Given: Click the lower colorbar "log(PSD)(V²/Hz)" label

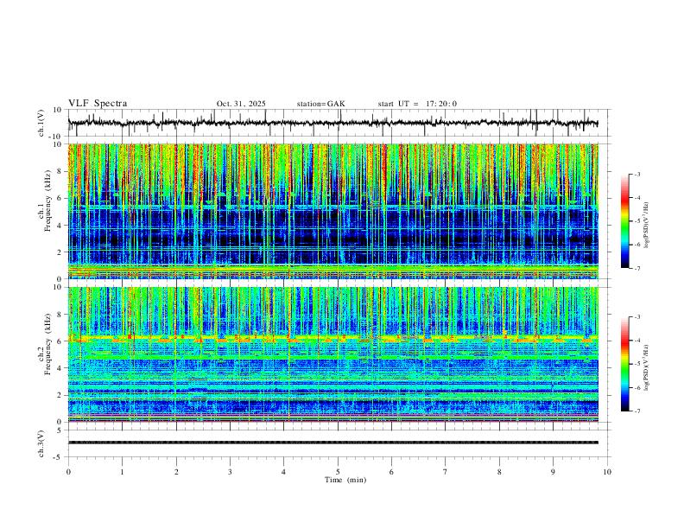Looking at the screenshot, I should (646, 367).
